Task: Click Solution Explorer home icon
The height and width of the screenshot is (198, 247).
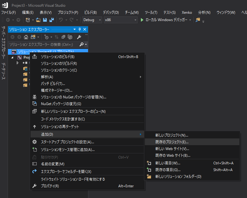Action: click(26, 37)
